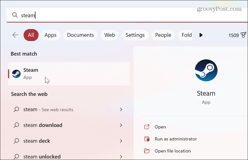The height and width of the screenshot is (160, 248).
Task: Click the magnifying glass in the search box
Action: 15,15
